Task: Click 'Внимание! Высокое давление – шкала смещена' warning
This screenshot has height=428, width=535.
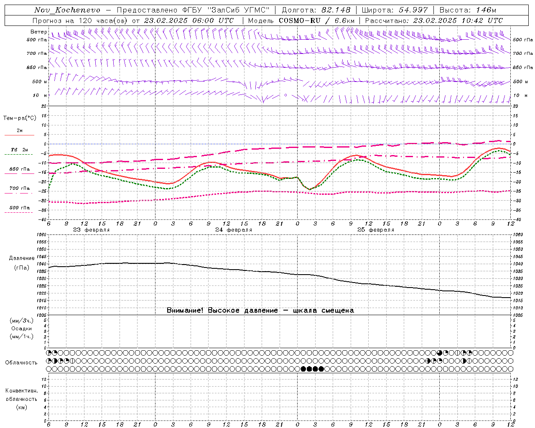Action: click(x=260, y=310)
